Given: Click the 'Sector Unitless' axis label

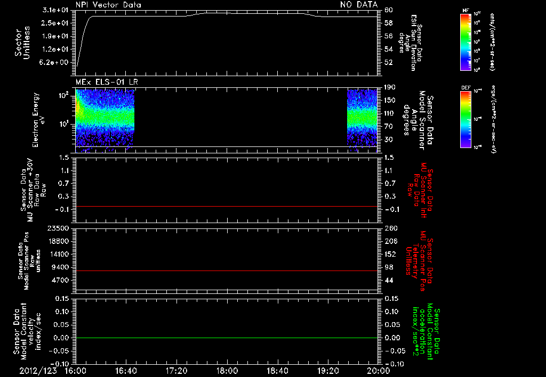Looking at the screenshot, I should click(x=22, y=43).
